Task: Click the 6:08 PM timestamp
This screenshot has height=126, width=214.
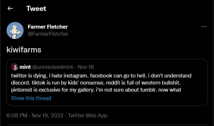Action: coord(17,115)
